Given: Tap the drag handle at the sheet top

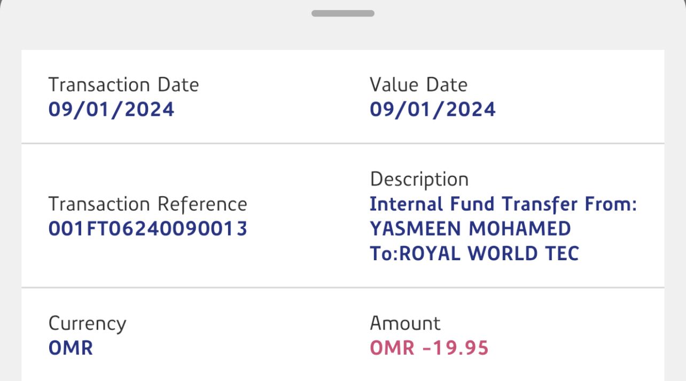Looking at the screenshot, I should 342,13.
